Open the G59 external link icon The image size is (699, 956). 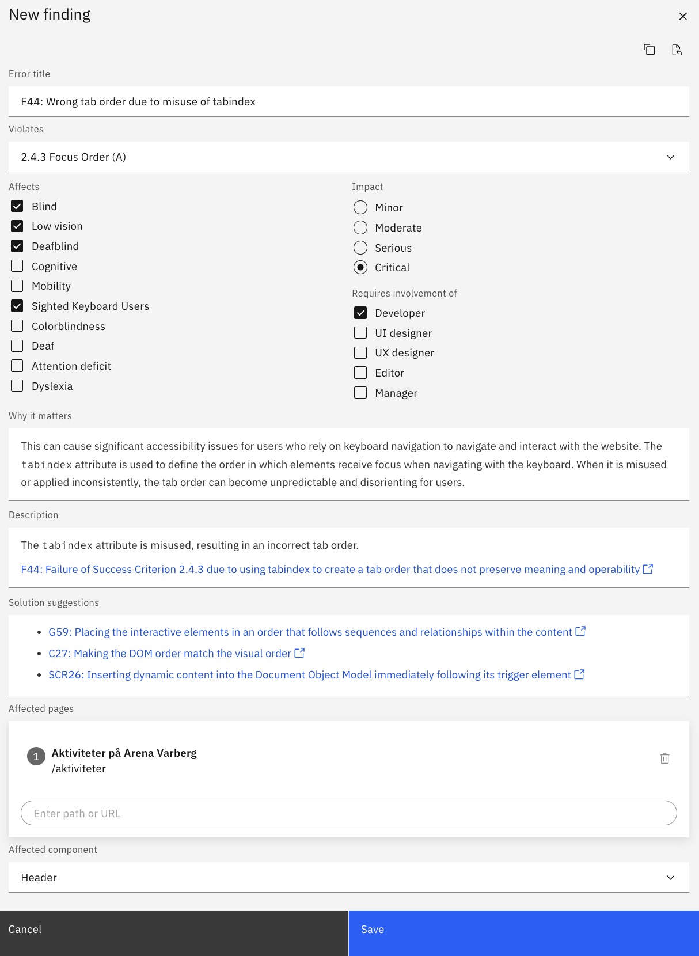coord(581,631)
